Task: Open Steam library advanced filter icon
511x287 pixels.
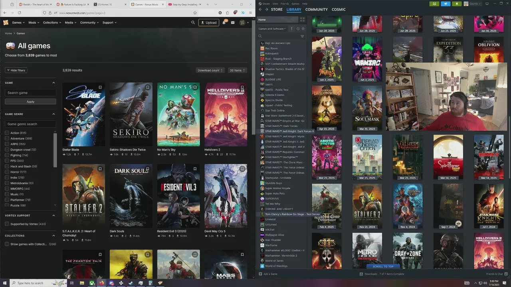Action: [302, 36]
